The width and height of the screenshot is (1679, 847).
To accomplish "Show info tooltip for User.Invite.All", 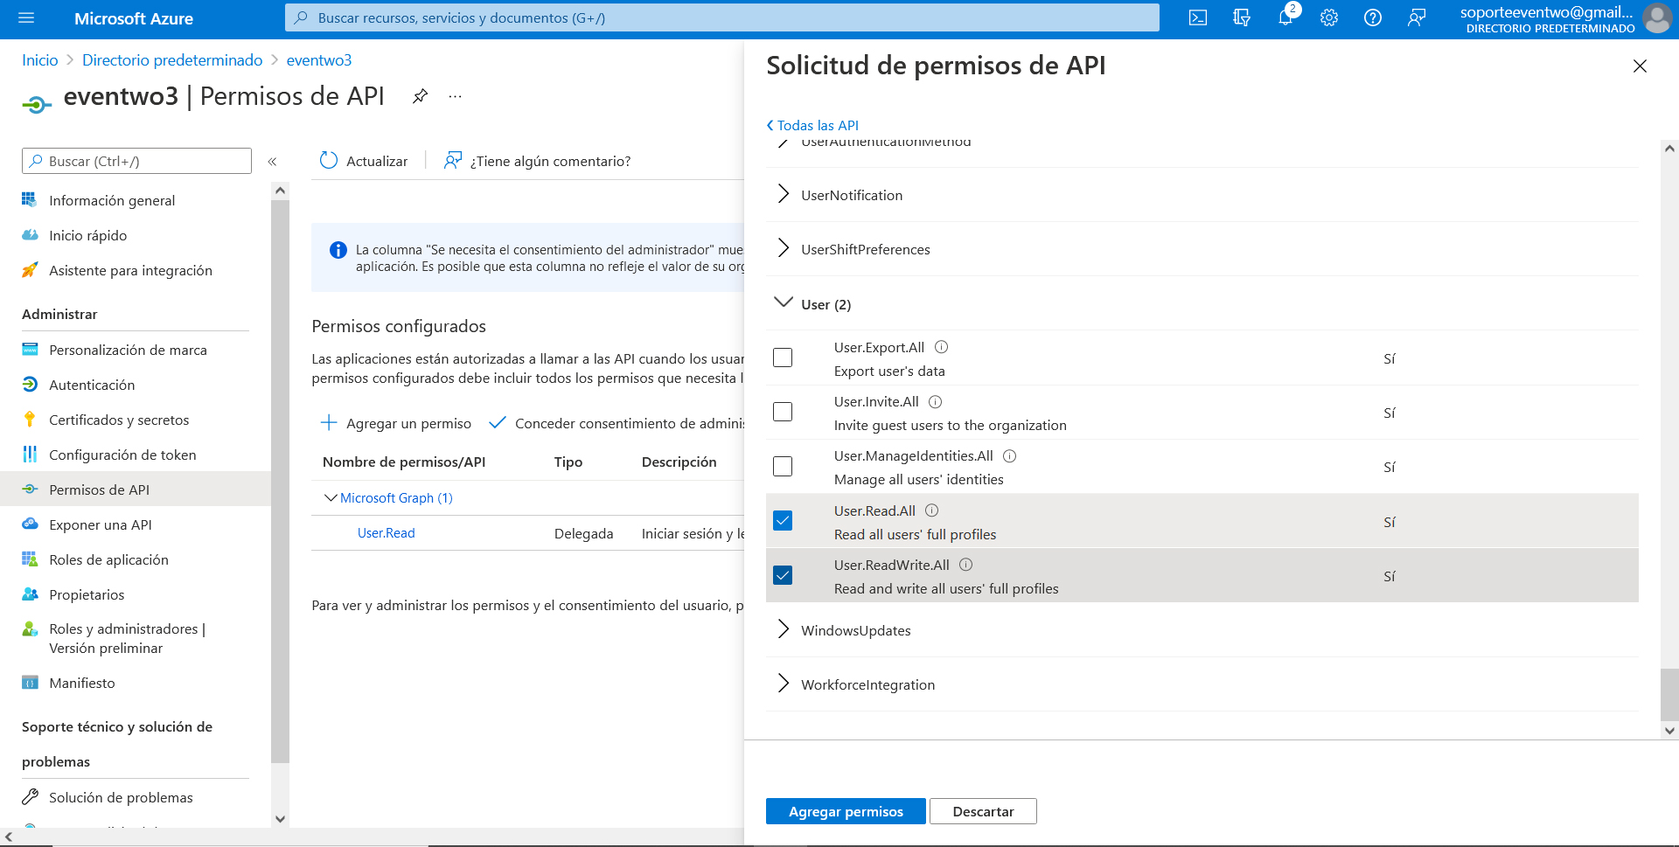I will pyautogui.click(x=936, y=402).
